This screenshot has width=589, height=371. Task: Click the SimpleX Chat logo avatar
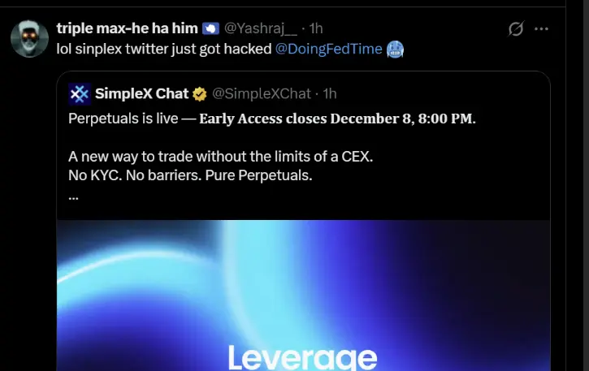pyautogui.click(x=80, y=94)
